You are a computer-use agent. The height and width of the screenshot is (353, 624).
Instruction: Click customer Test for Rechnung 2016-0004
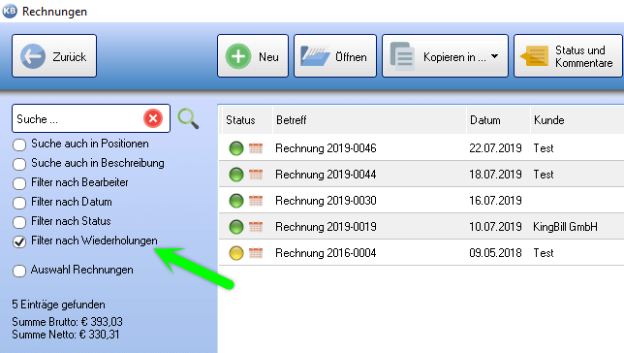(x=544, y=253)
